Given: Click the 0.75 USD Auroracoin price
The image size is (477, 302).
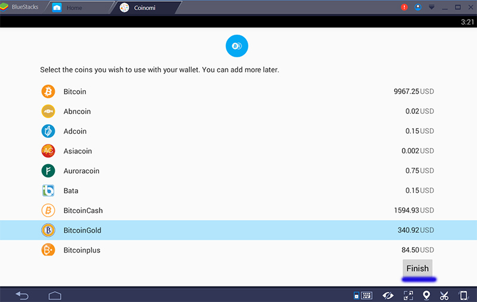Looking at the screenshot, I should tap(420, 171).
